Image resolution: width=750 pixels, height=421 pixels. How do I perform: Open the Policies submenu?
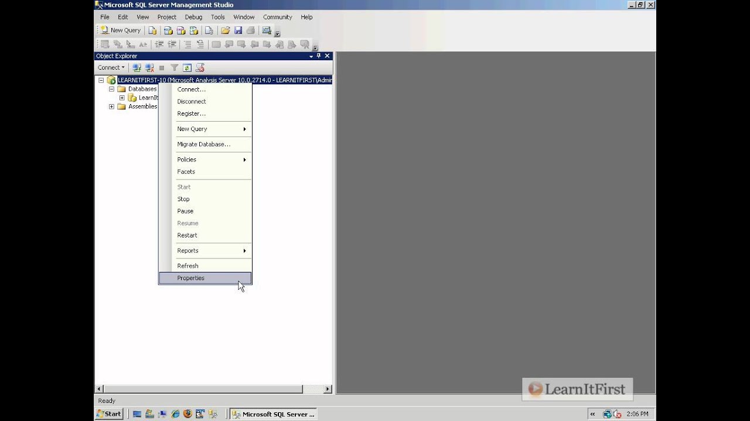coord(205,159)
